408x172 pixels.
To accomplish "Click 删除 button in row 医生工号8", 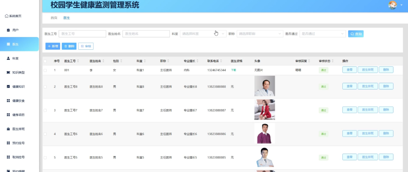I will point(386,86).
